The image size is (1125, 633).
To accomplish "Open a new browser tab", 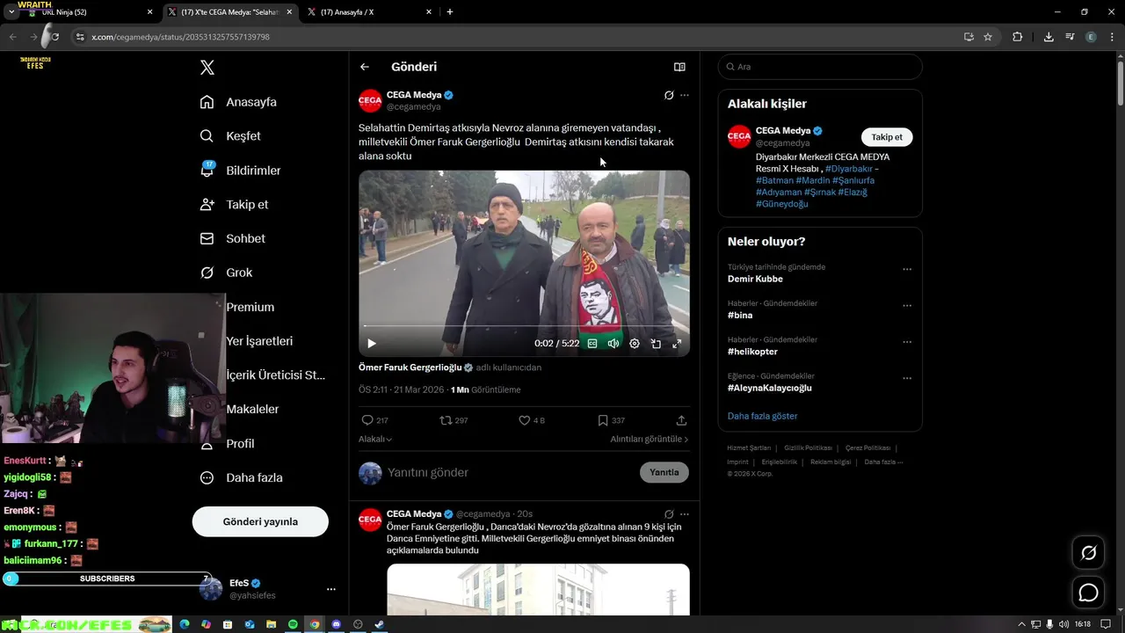I will point(450,12).
